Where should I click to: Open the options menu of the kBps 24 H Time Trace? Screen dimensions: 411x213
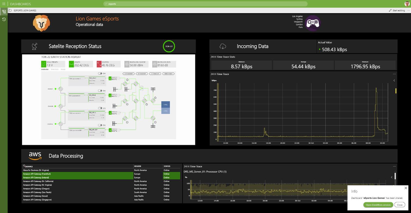click(394, 74)
